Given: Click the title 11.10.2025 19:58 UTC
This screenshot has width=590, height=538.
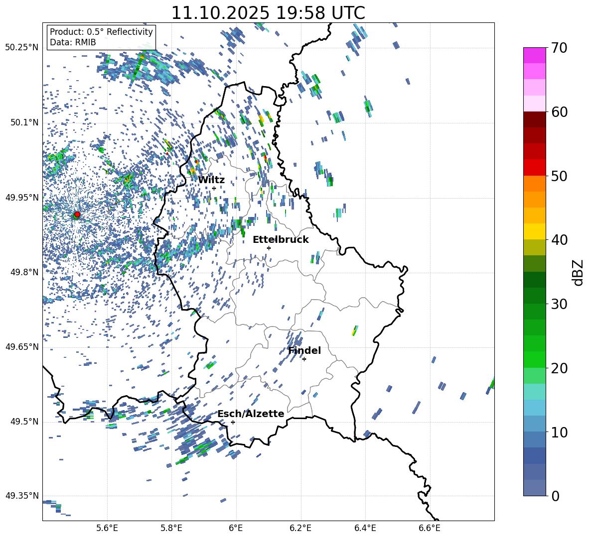Looking at the screenshot, I should [x=268, y=13].
